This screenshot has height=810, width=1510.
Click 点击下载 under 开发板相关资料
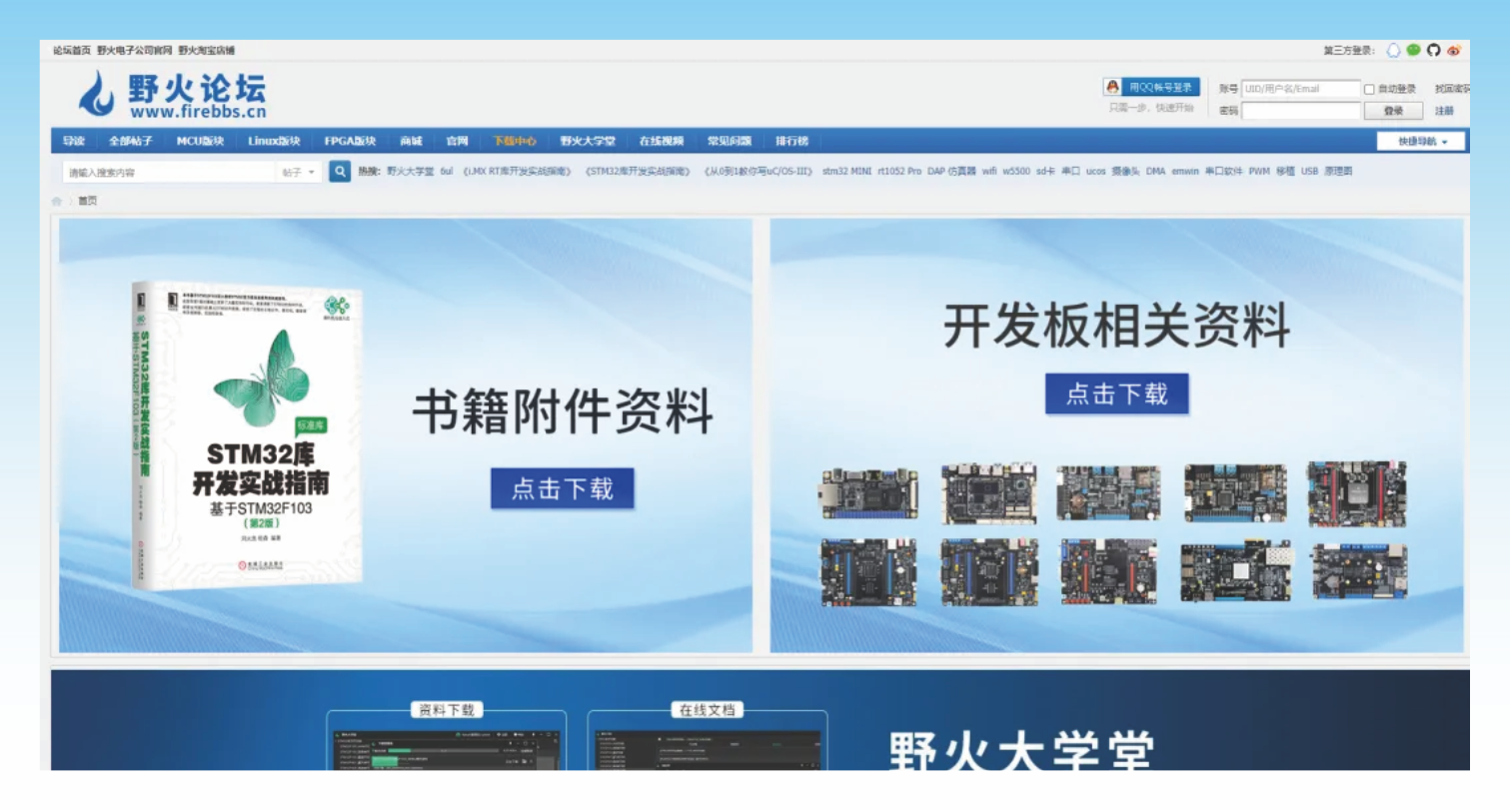(1116, 394)
